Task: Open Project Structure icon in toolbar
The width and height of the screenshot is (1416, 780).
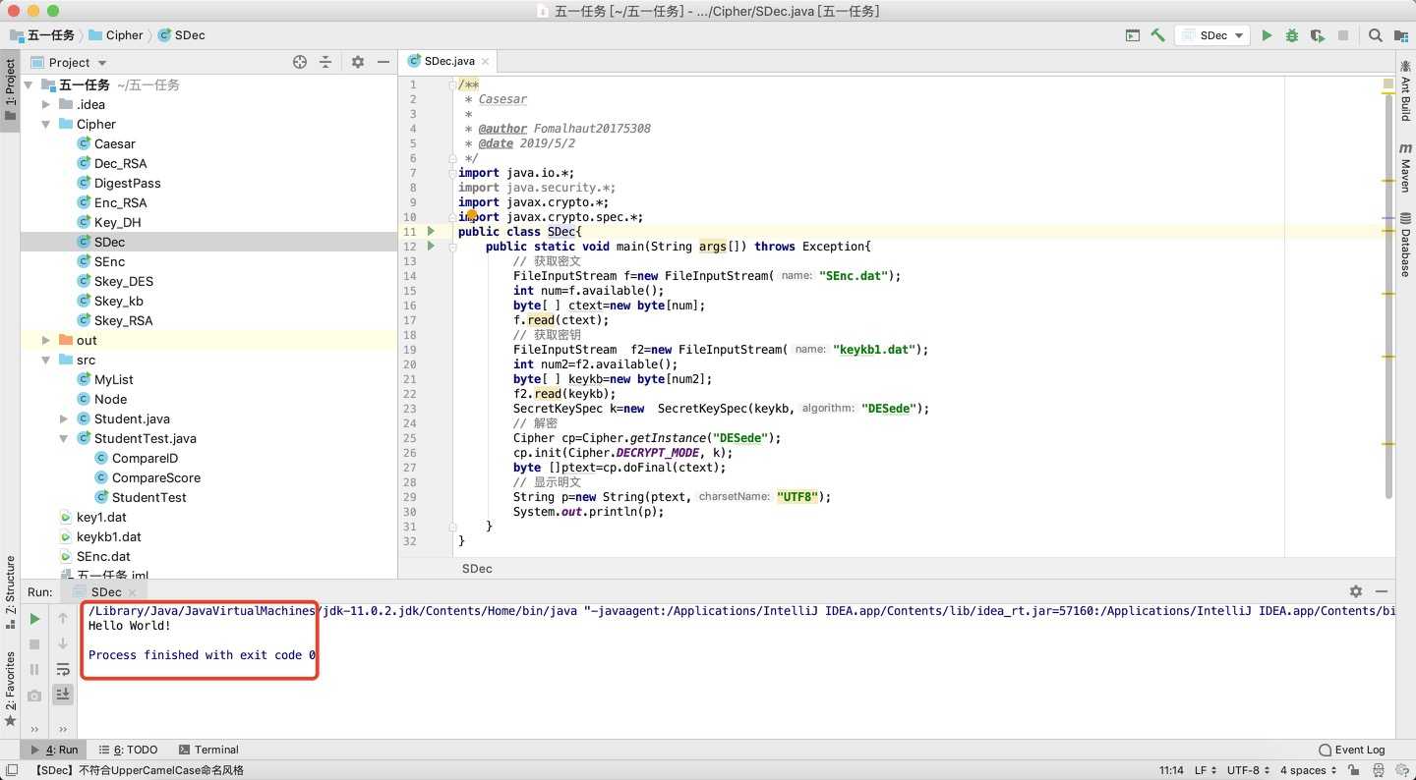Action: pos(1400,35)
